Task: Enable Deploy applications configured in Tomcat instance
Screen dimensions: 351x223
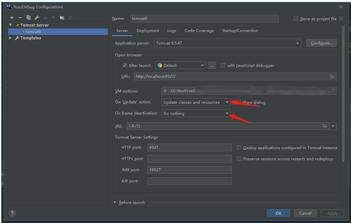Action: coord(239,148)
